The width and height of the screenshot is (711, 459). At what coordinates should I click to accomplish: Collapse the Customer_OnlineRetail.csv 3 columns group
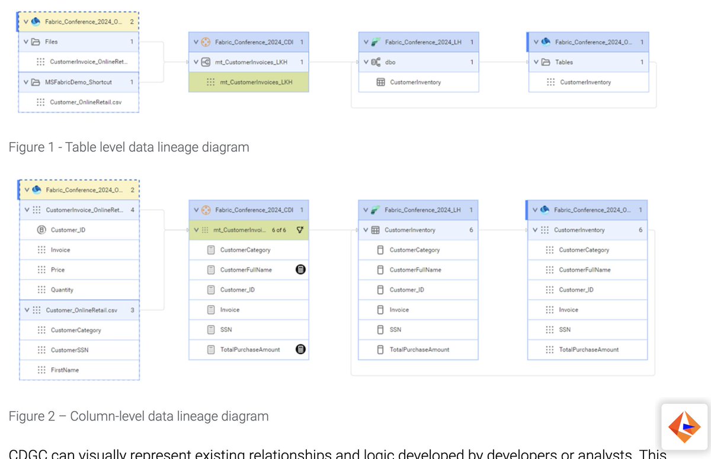26,310
